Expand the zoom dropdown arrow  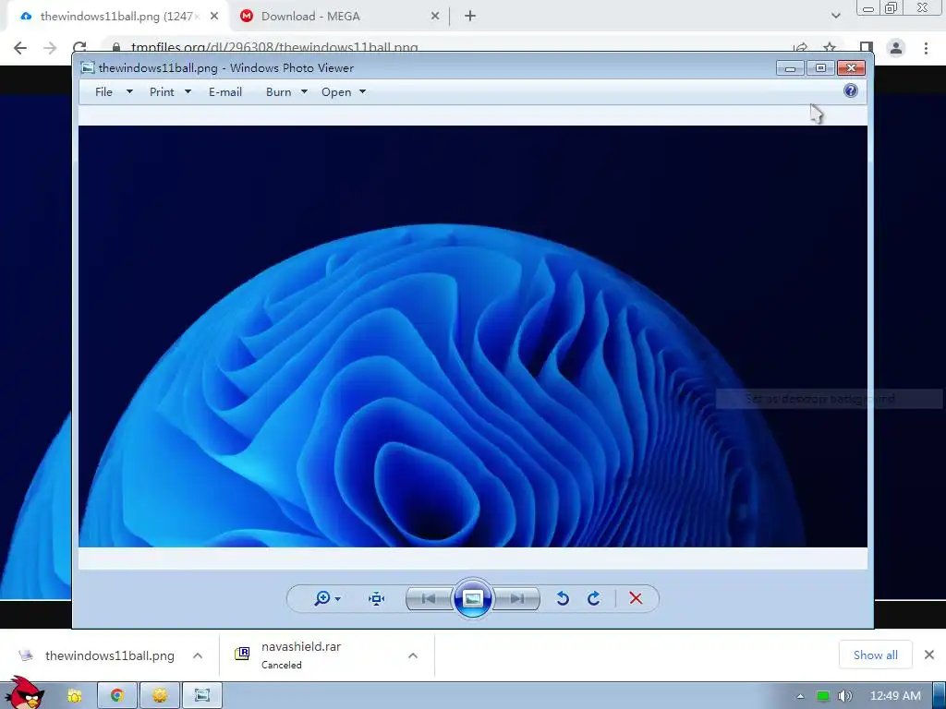(338, 598)
